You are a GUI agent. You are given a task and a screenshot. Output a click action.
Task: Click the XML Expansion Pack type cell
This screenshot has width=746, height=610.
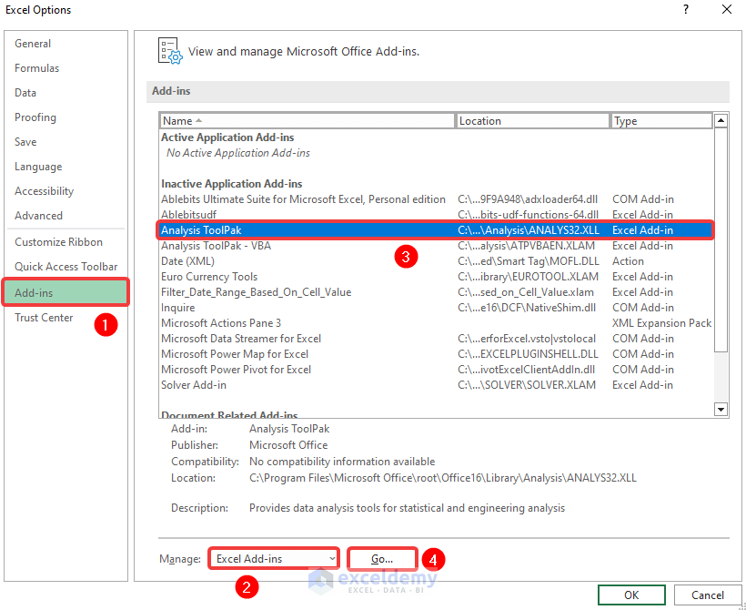point(661,323)
